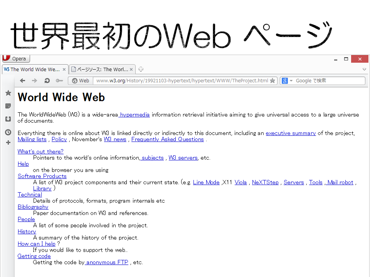
Task: Click the Google search field
Action: [x=330, y=81]
